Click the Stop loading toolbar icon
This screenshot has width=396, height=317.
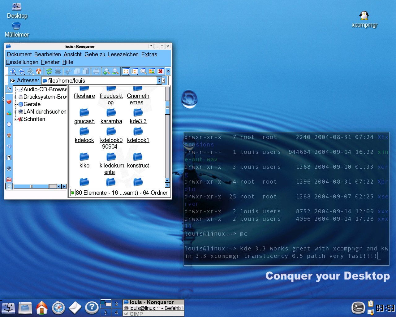coord(58,72)
